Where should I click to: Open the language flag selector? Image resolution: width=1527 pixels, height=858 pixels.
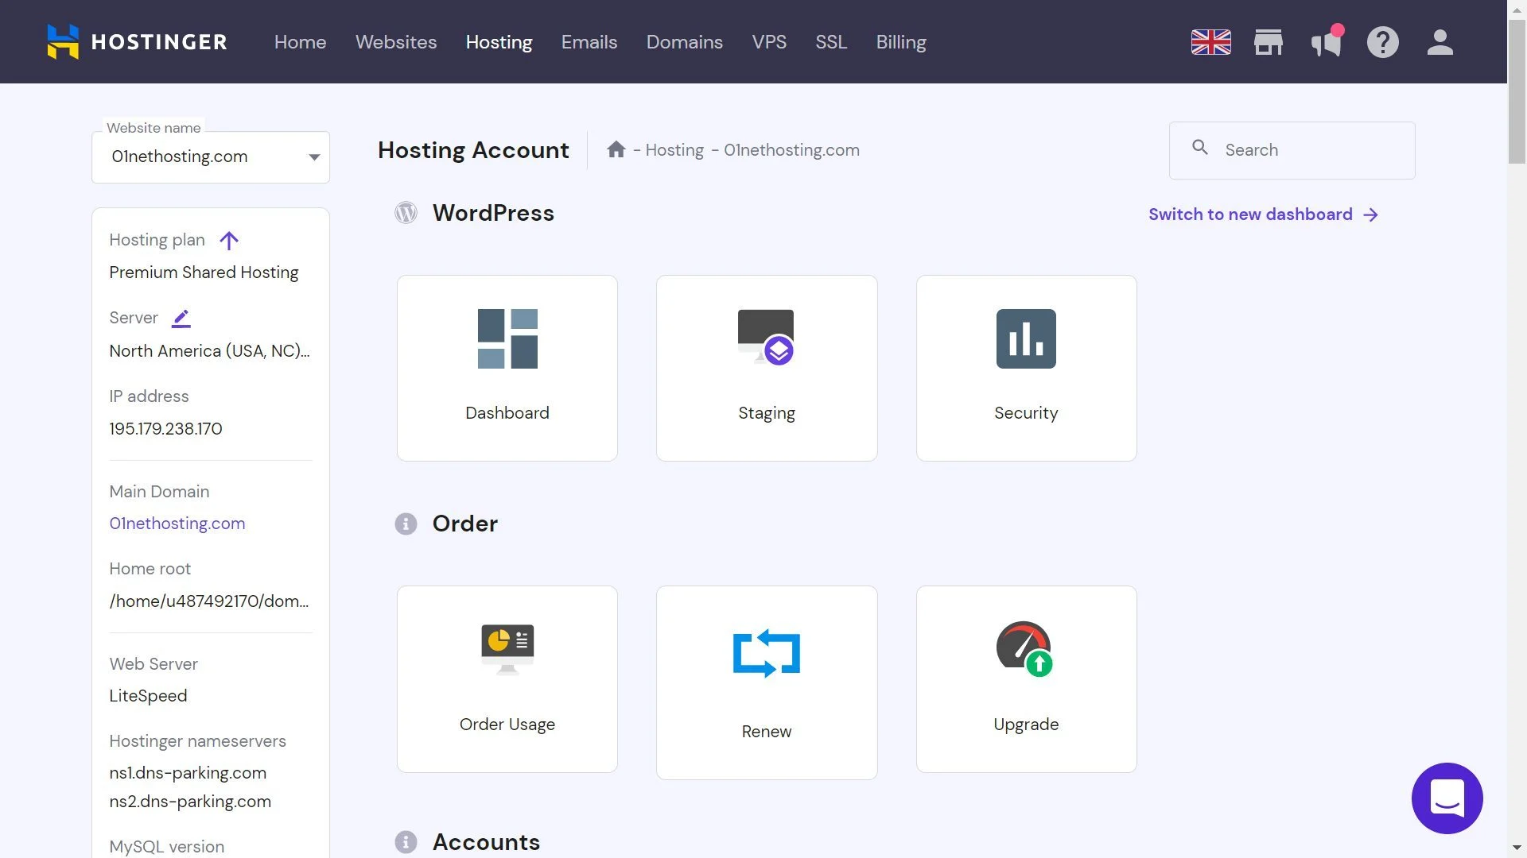coord(1210,42)
